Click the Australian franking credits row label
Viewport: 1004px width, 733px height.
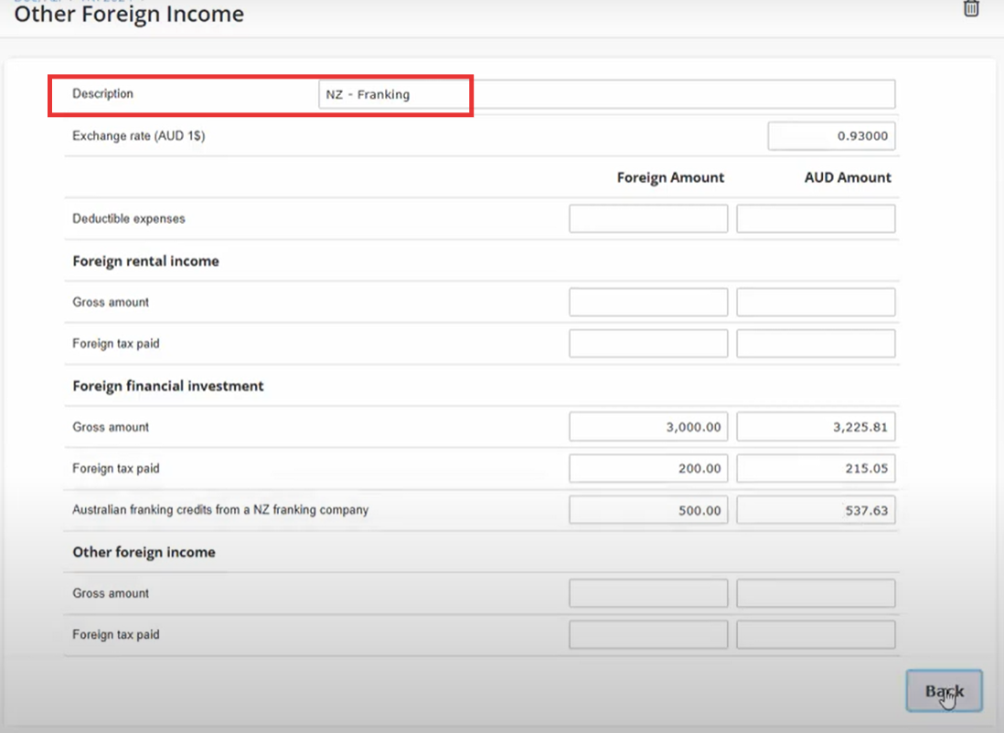click(x=220, y=510)
